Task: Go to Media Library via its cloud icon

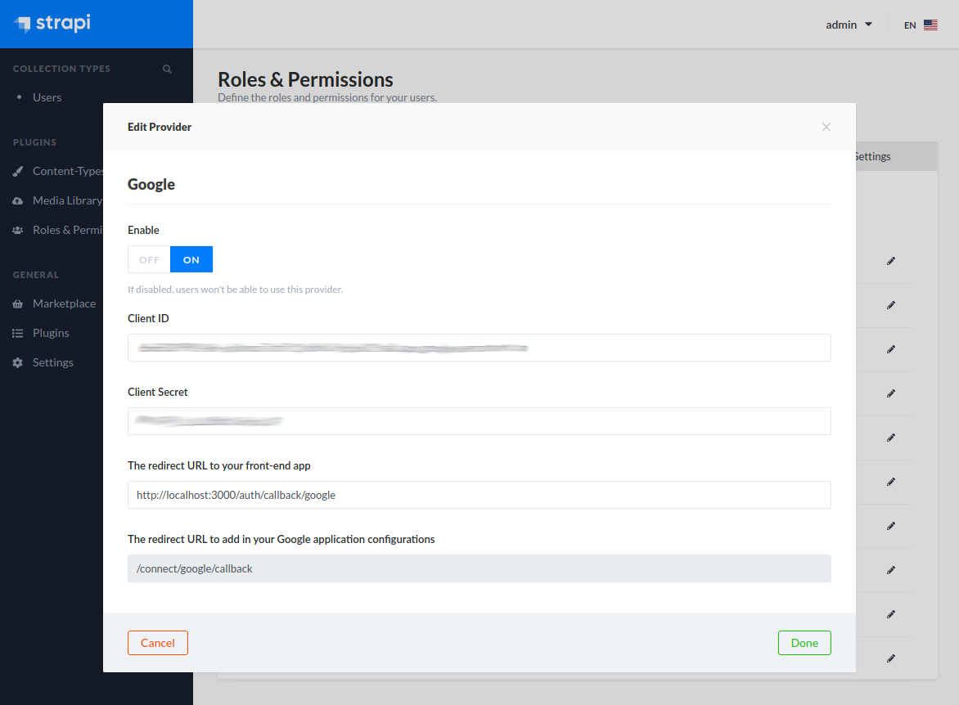Action: tap(18, 200)
